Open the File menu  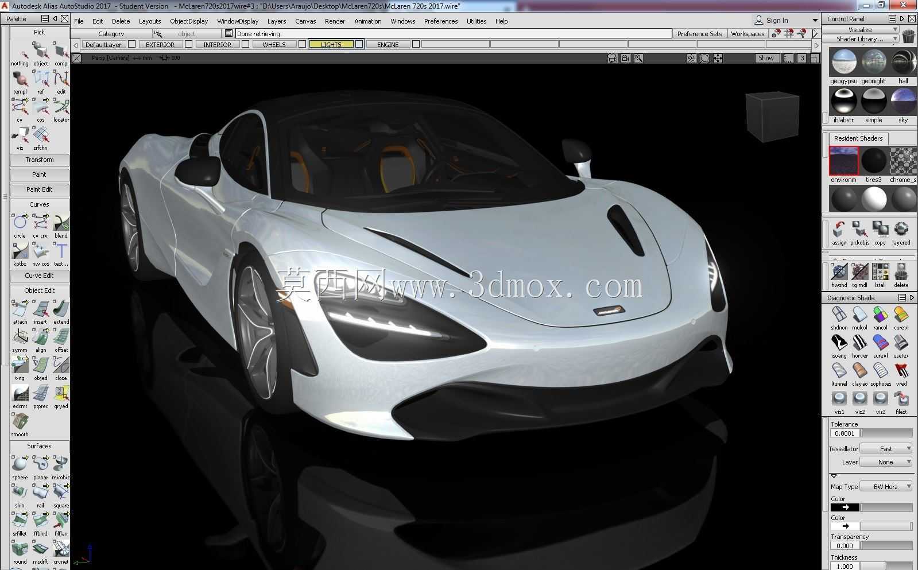79,21
